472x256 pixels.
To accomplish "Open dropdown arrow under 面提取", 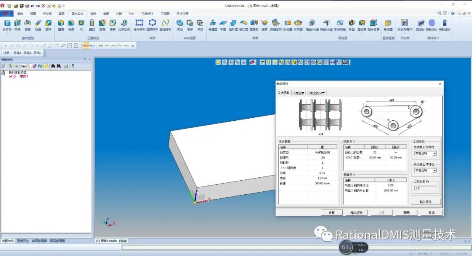I will click(x=254, y=33).
